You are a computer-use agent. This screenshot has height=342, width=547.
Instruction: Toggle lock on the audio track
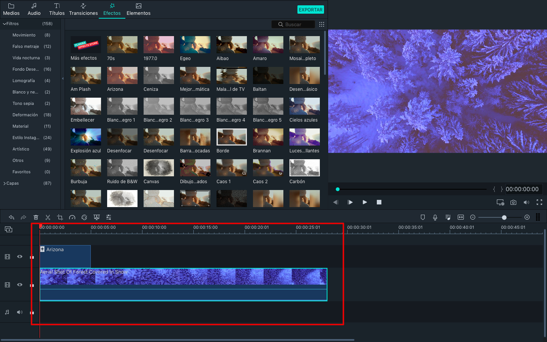point(32,313)
